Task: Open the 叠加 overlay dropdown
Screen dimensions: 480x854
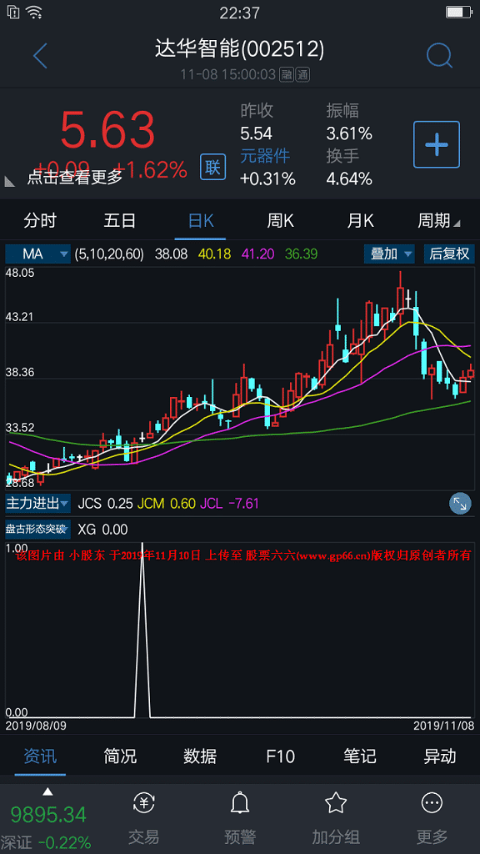Action: [390, 254]
